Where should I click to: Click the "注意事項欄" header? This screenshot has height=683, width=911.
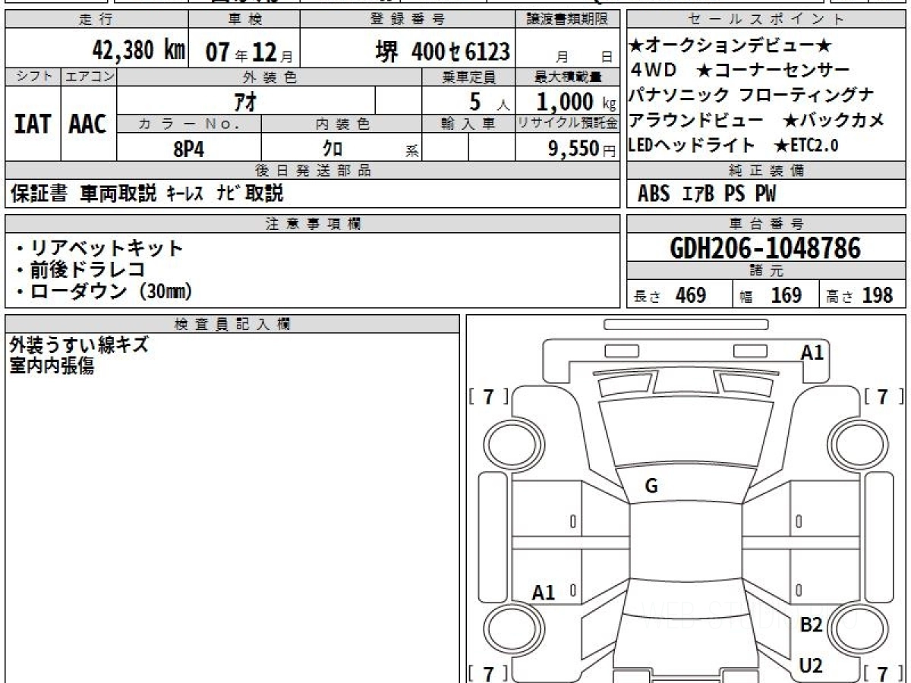click(x=313, y=223)
